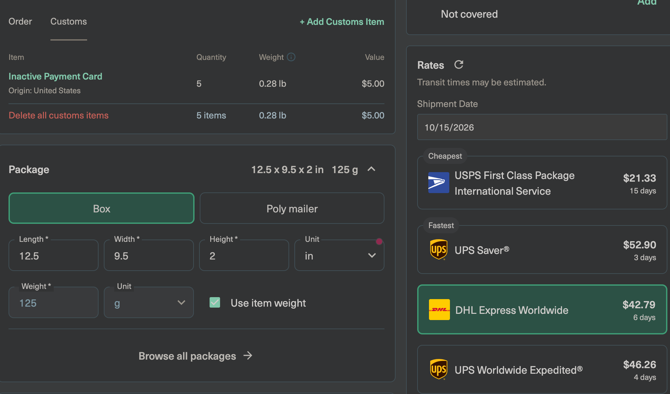Open the Weight column info icon
The height and width of the screenshot is (394, 670).
[x=291, y=57]
